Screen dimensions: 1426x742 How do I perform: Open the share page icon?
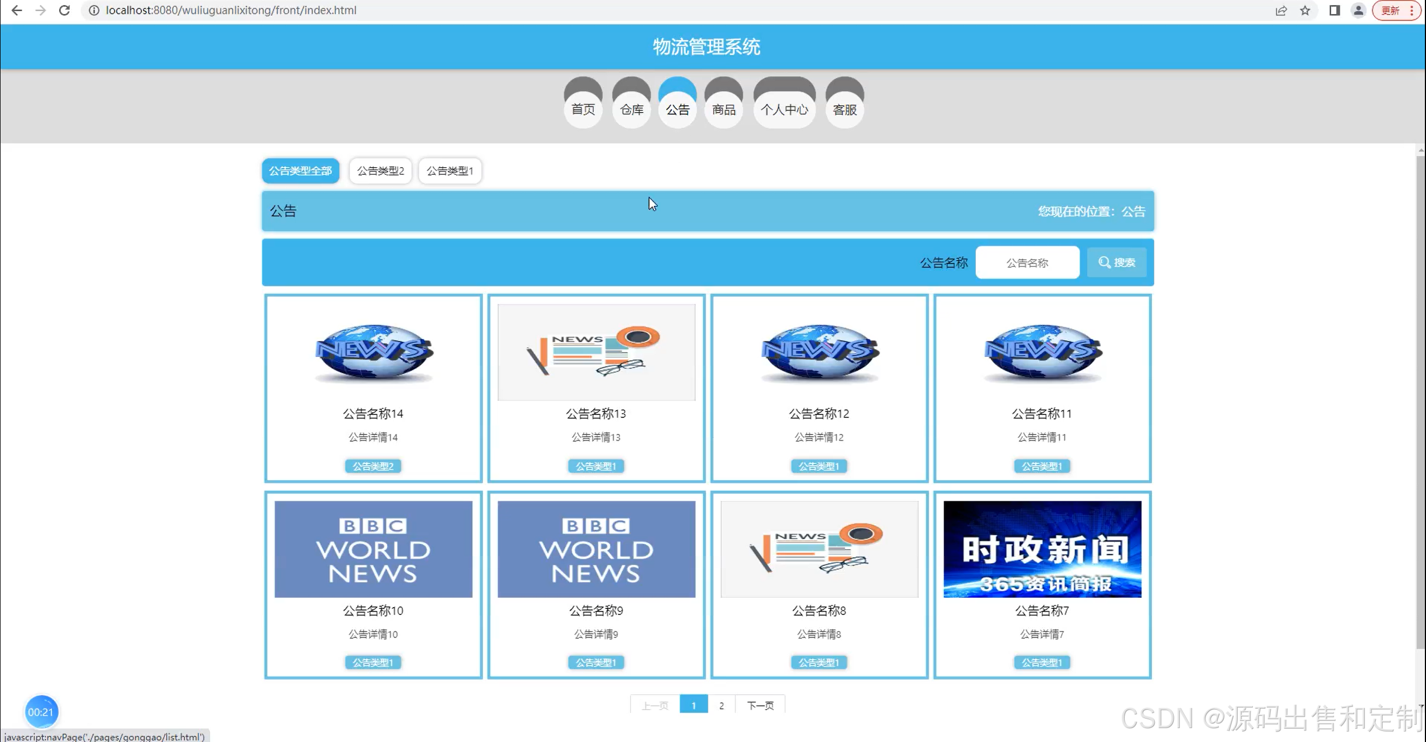[x=1281, y=11]
